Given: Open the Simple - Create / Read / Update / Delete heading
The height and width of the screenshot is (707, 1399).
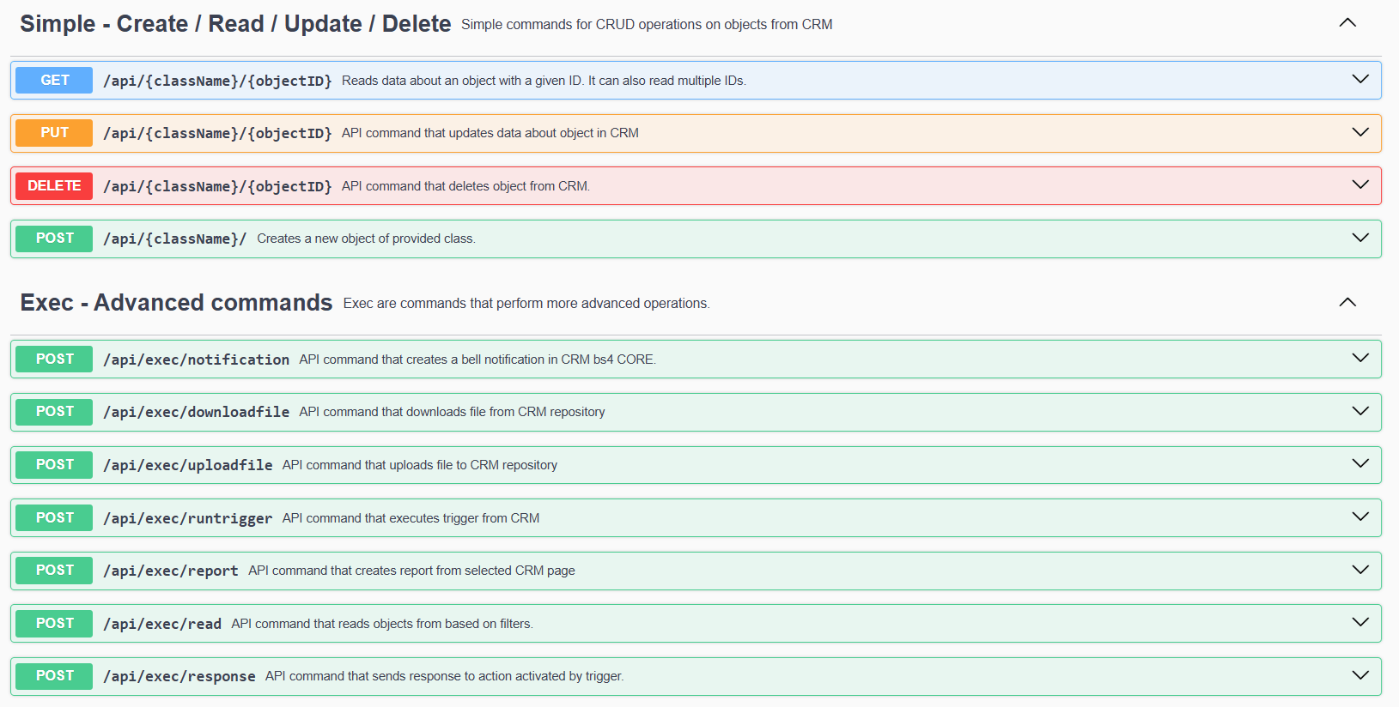Looking at the screenshot, I should (235, 24).
